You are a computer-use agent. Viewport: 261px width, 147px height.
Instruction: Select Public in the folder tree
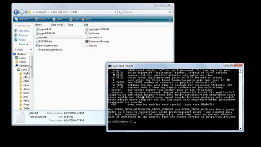pos(23,62)
